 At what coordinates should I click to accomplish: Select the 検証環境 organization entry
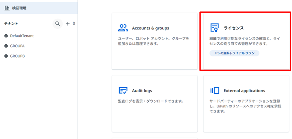pos(39,8)
